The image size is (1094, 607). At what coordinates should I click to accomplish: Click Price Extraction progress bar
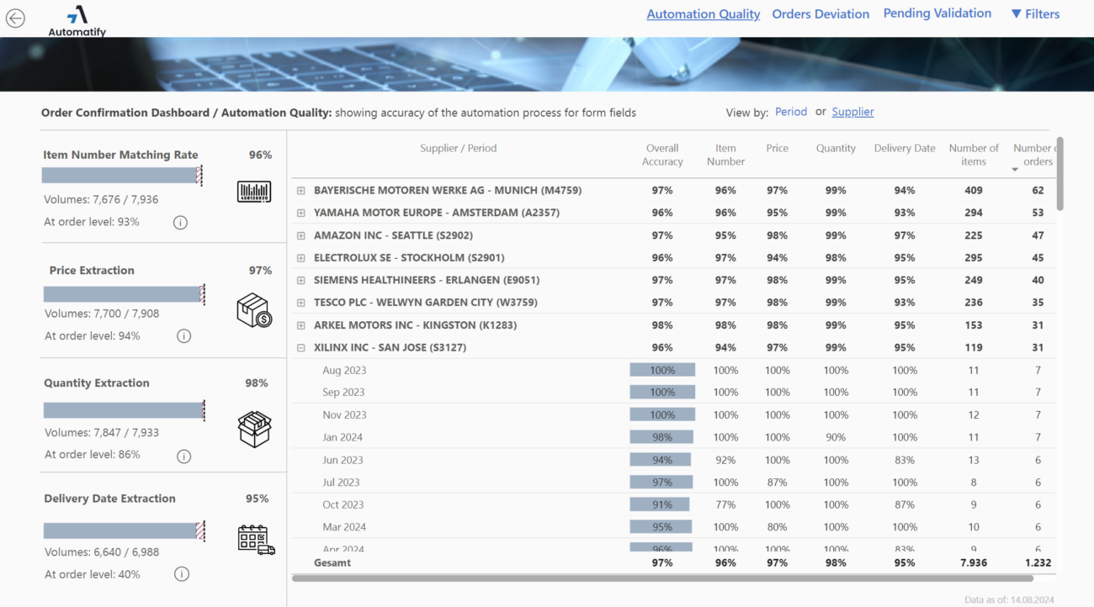pos(124,294)
